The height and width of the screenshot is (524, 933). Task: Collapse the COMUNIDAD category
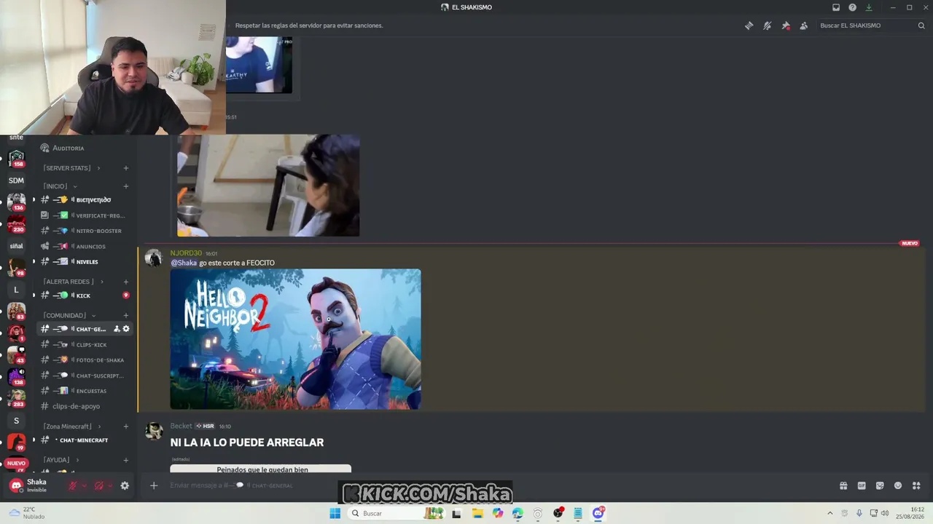tap(69, 315)
